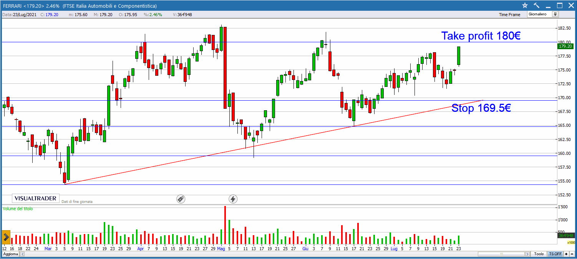
Task: Click the 'Giu' month label on time axis
Action: [x=306, y=249]
